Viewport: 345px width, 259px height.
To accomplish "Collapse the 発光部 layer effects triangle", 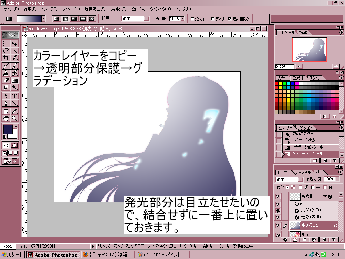I will 325,196.
